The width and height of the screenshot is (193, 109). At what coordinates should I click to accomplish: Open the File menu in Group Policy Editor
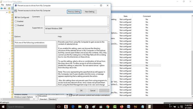2,5
